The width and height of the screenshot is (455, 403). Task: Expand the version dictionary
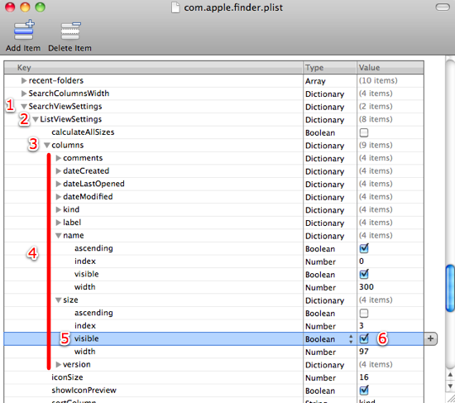click(x=59, y=364)
